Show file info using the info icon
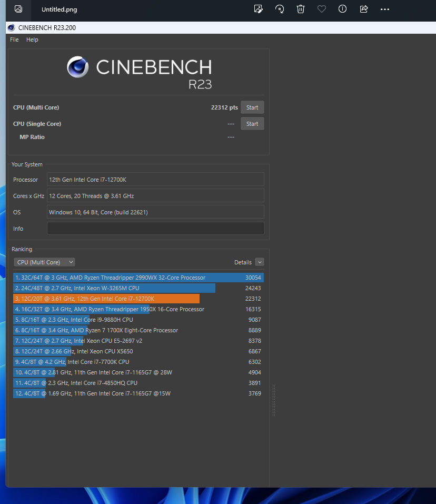436x504 pixels. click(x=342, y=9)
